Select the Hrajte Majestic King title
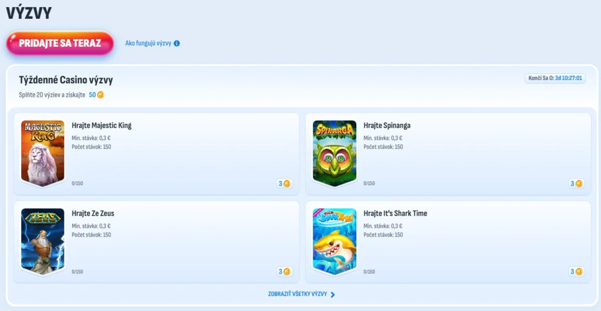 [x=102, y=126]
